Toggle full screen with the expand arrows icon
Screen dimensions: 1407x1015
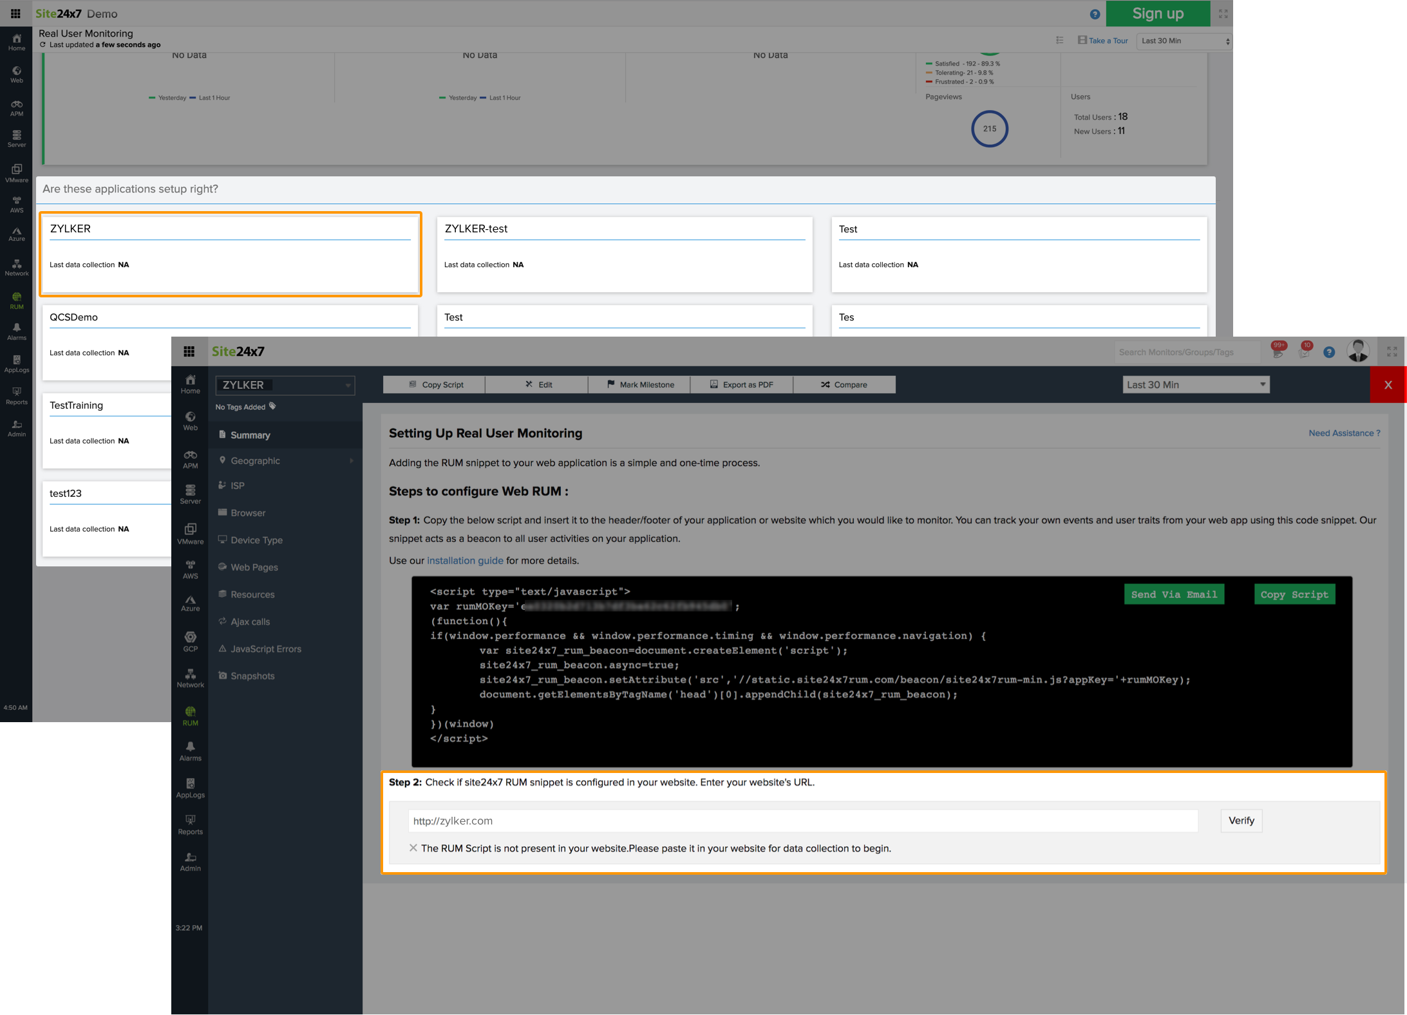[x=1392, y=351]
